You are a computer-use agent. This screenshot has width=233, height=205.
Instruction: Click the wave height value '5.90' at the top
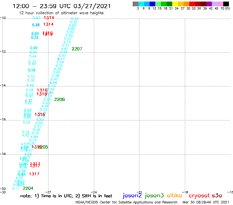coord(37,18)
